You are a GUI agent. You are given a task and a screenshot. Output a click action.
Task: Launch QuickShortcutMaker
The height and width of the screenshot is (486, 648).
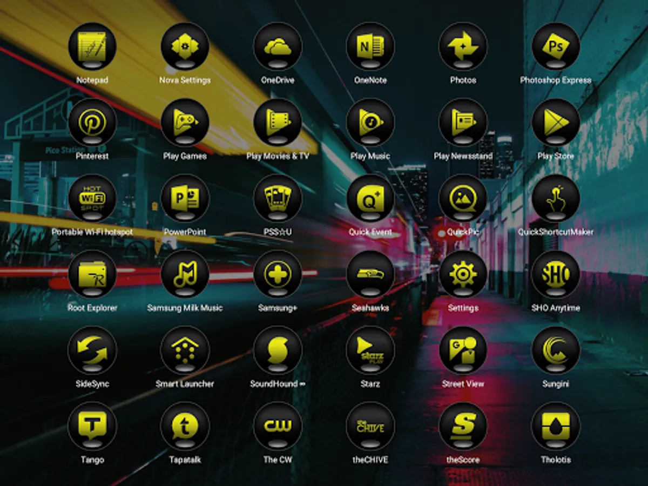(x=556, y=198)
